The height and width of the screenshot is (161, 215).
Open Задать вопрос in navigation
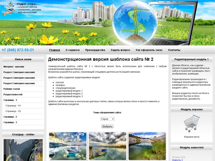click(120, 50)
